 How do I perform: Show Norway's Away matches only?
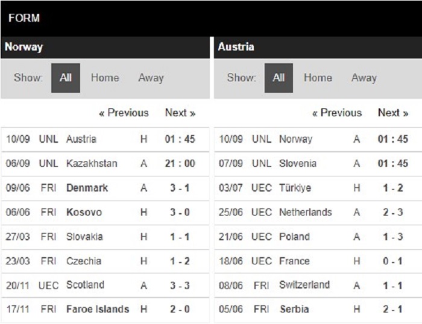point(151,78)
